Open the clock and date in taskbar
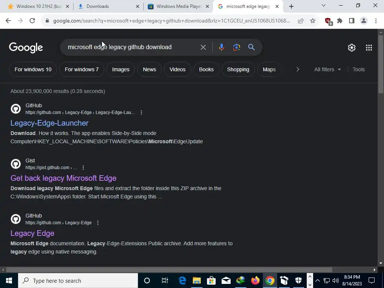The width and height of the screenshot is (384, 288). click(x=352, y=280)
